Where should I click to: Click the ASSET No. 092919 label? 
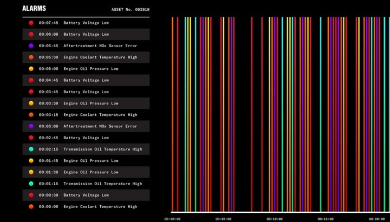click(x=130, y=9)
